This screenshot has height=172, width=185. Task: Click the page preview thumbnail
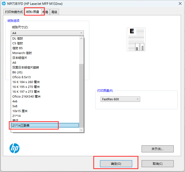[x=136, y=40]
